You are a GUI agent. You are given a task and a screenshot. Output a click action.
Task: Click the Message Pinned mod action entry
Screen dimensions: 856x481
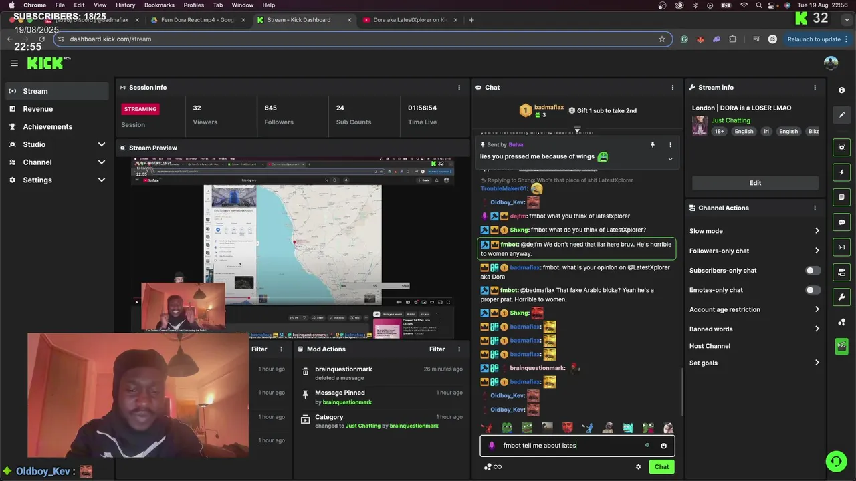[382, 397]
